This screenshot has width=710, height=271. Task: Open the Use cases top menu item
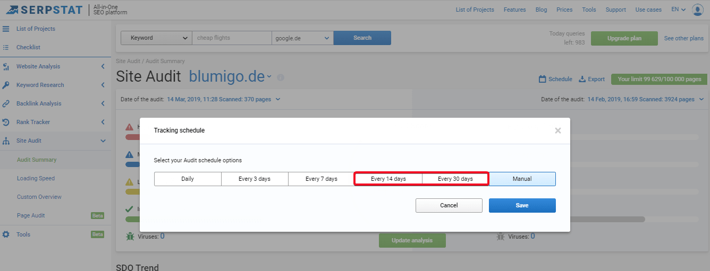[648, 10]
